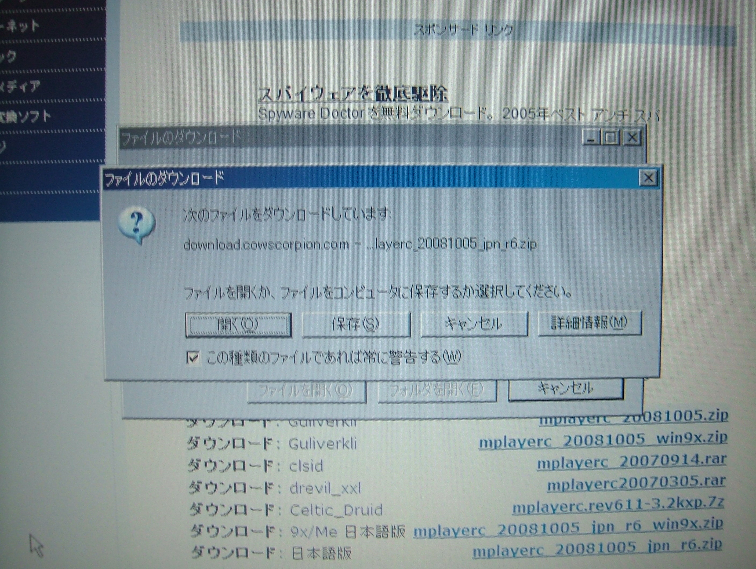Viewport: 756px width, 569px height.
Task: Close the front download dialog with X
Action: pyautogui.click(x=648, y=178)
